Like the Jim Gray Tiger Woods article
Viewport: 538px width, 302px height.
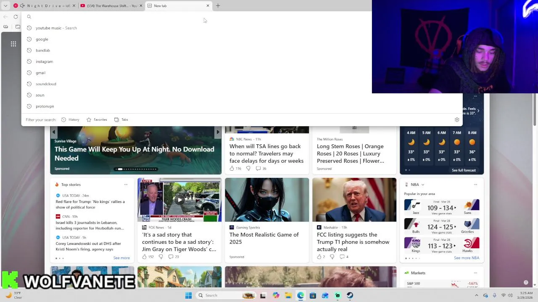click(144, 257)
